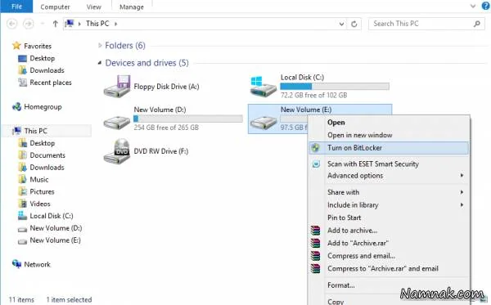Click the refresh icon beside address bar
The width and height of the screenshot is (491, 305).
tap(354, 24)
